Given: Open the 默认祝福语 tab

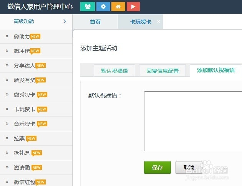Looking at the screenshot, I should point(114,71).
